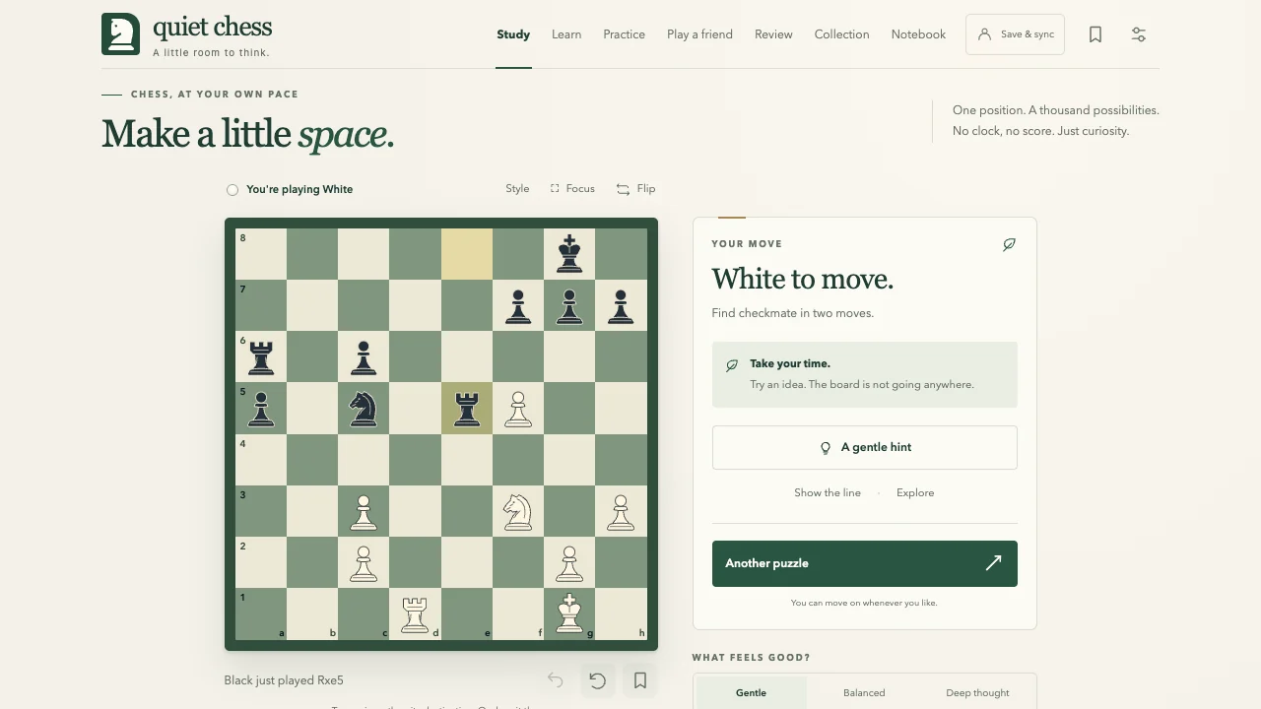Open the Learn tab
1261x709 pixels.
566,34
